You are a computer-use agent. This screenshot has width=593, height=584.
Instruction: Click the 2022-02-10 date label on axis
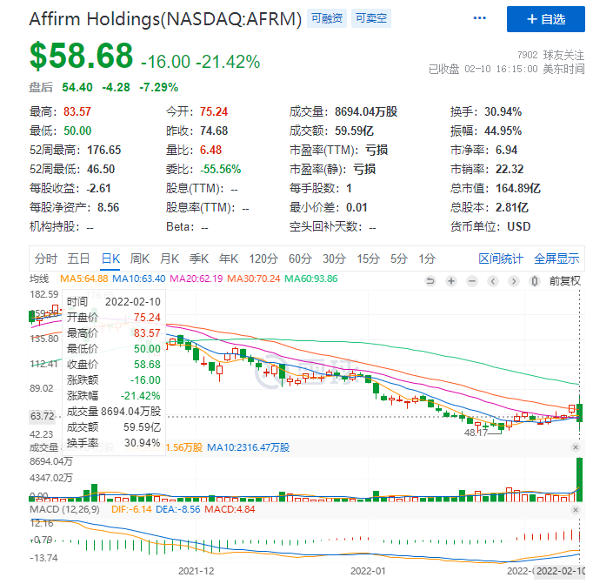click(560, 571)
